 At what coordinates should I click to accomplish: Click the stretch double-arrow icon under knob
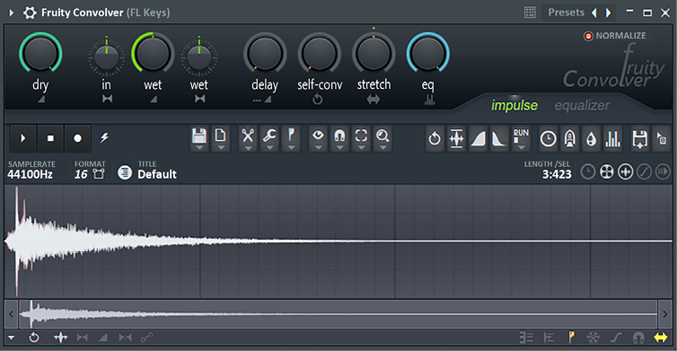coord(374,100)
